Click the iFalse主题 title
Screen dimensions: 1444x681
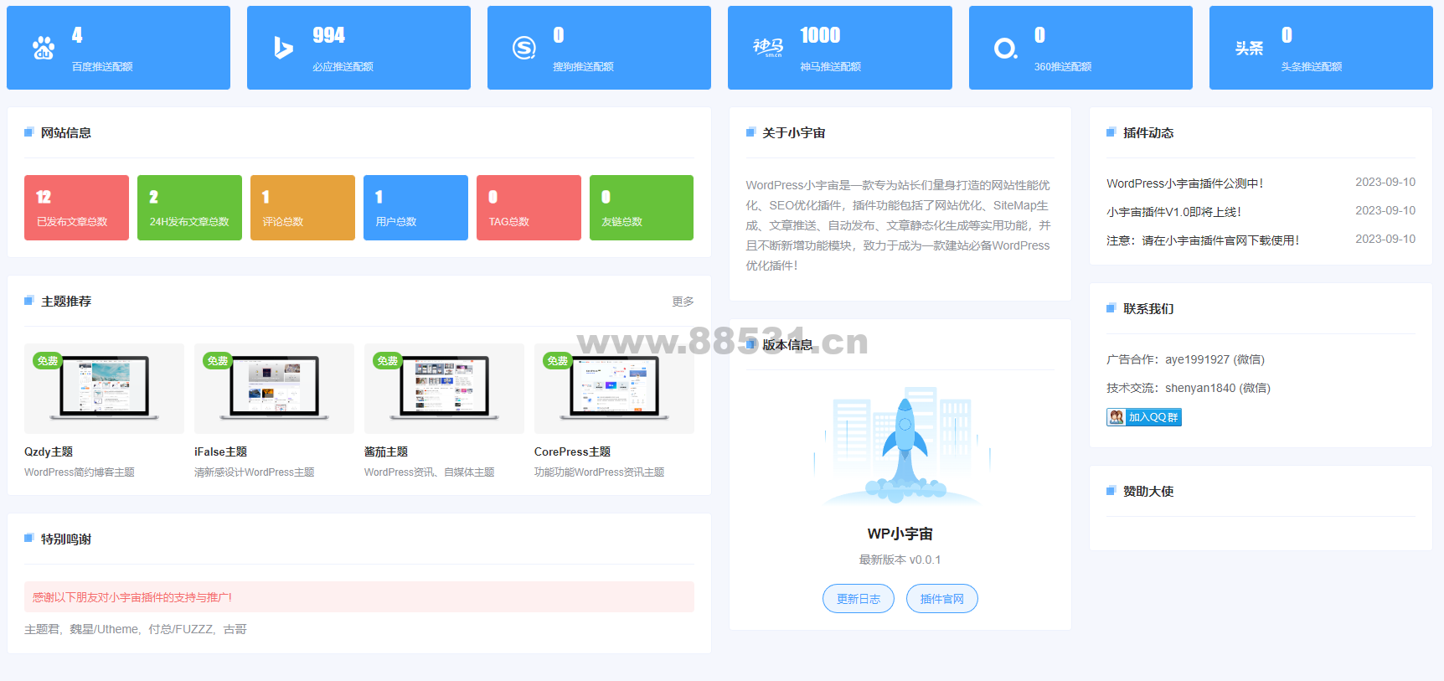click(x=220, y=451)
